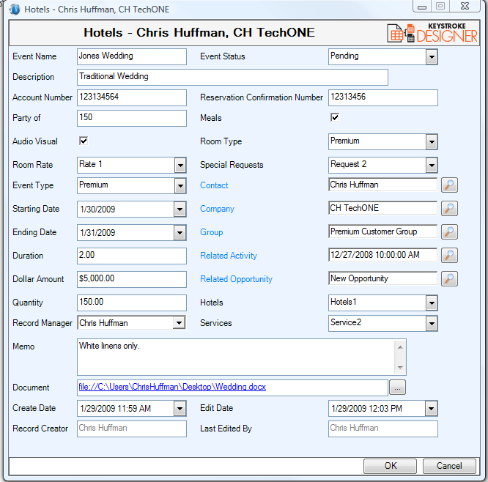Open the Starting Date picker
This screenshot has width=488, height=482.
pyautogui.click(x=180, y=209)
